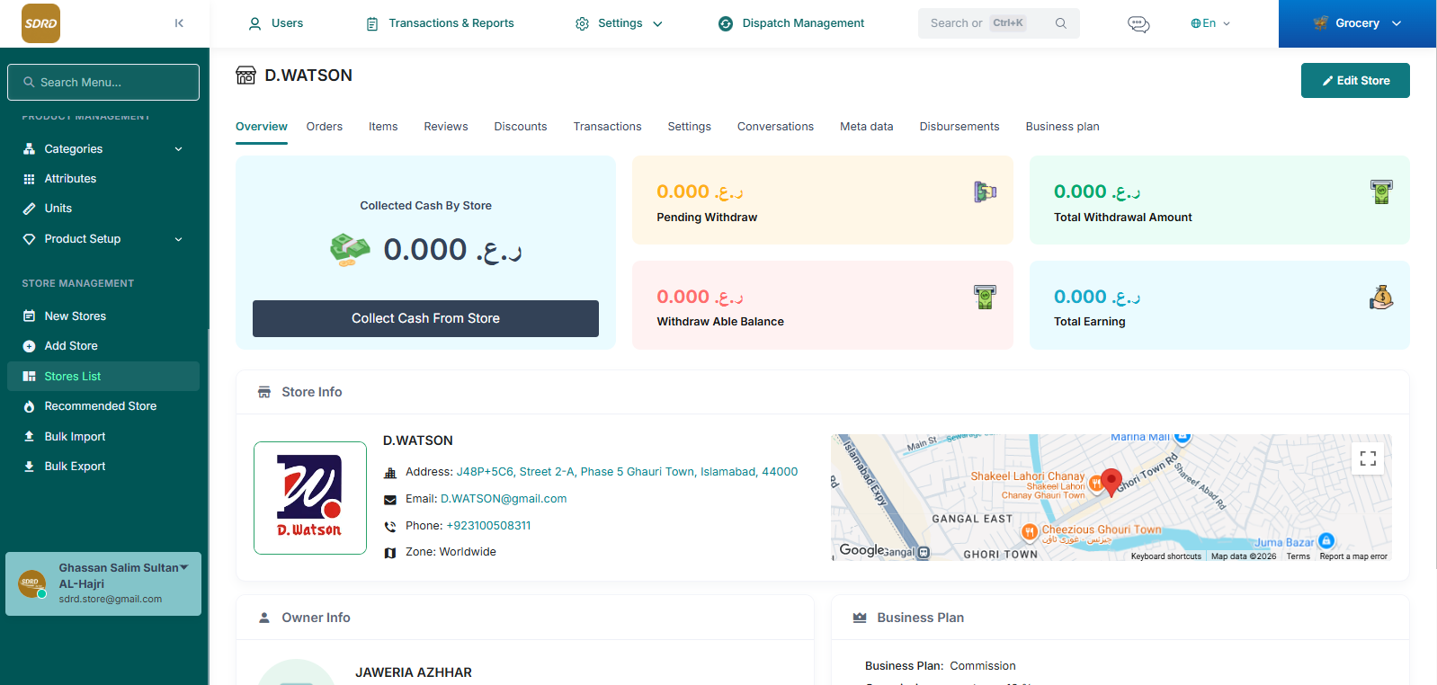Focus the Search Menu input in the sidebar
The image size is (1437, 685).
[x=103, y=82]
